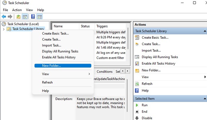The height and width of the screenshot is (120, 207).
Task: Maximize the Task Scheduler window
Action: 194,3
